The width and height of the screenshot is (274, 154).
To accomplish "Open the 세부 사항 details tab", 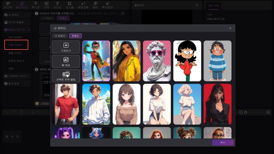I will 213,5.
